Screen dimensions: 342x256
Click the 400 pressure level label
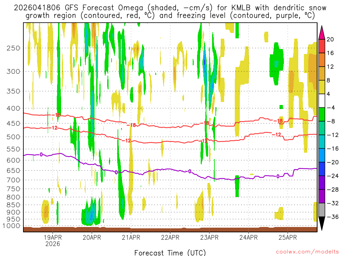[x=13, y=108]
